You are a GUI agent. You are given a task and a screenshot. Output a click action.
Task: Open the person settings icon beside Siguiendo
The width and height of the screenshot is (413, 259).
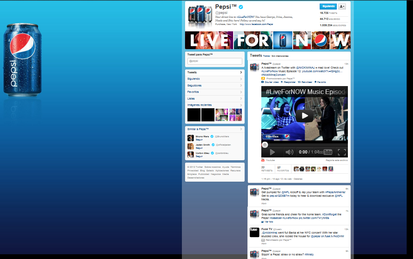click(342, 6)
